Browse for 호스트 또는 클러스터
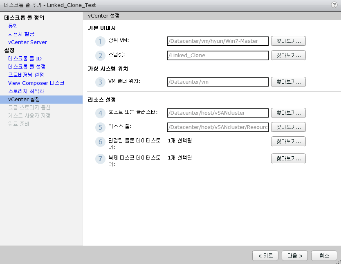Viewport: 341px width, 264px height. click(288, 113)
